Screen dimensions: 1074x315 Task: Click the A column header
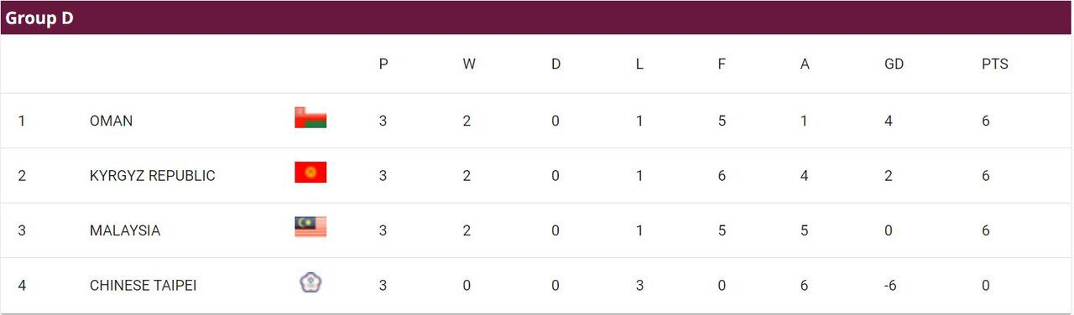805,64
